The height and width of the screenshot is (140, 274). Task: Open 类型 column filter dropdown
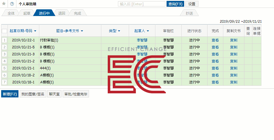(119, 31)
